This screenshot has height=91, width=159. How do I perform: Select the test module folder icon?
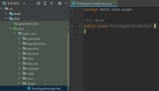pos(11,19)
